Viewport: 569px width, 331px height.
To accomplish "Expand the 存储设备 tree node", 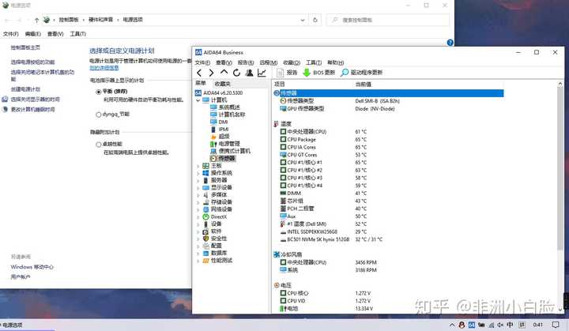I will pos(198,202).
